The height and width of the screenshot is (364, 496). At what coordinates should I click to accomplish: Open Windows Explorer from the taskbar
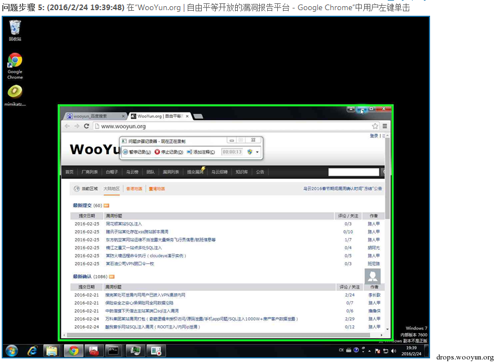51,351
